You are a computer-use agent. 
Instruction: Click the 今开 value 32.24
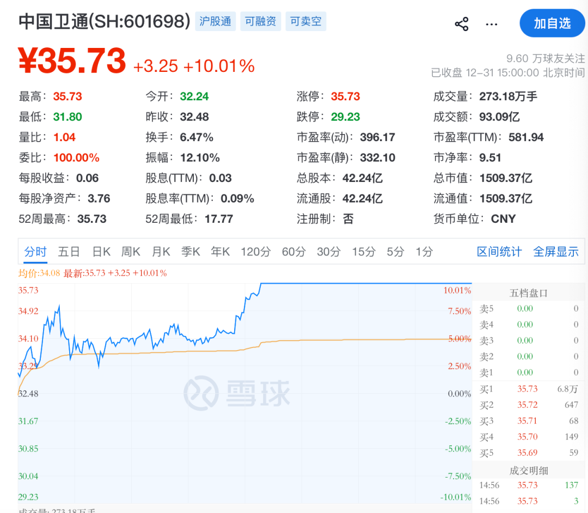click(x=194, y=97)
